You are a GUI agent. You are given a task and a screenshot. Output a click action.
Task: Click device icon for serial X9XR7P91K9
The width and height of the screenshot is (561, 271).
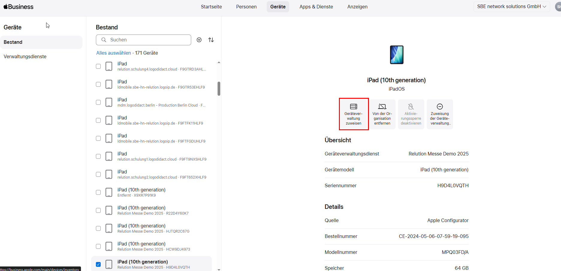coord(109,192)
